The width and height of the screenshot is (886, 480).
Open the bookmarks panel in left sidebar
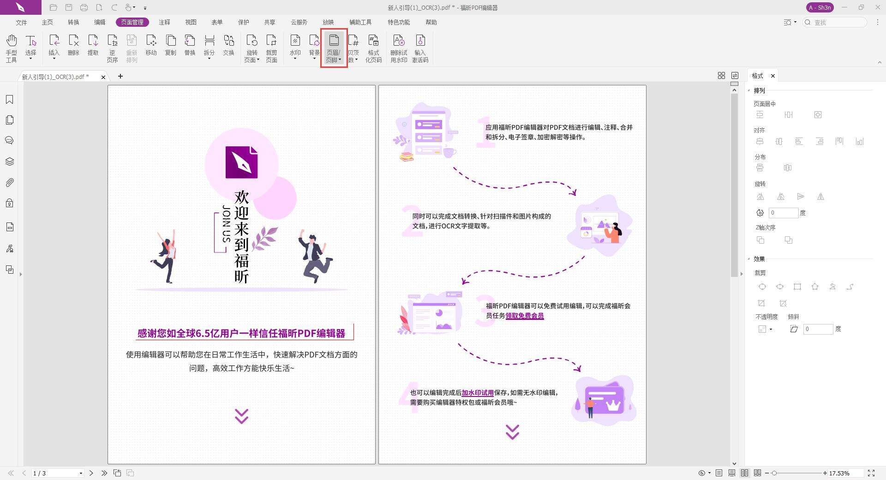click(x=10, y=99)
